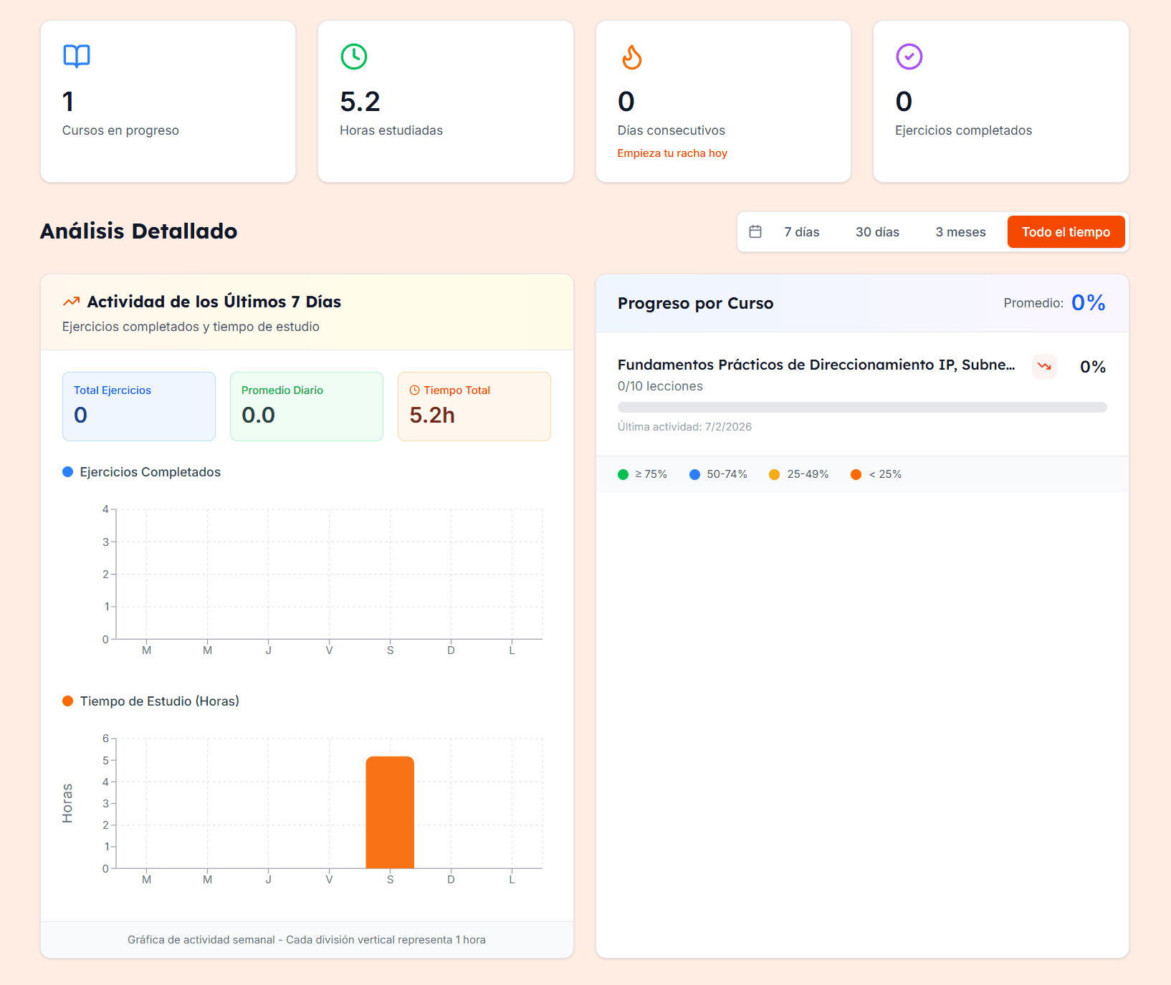Toggle the Tiempo de Estudio legend marker
The image size is (1171, 985).
pyautogui.click(x=68, y=701)
